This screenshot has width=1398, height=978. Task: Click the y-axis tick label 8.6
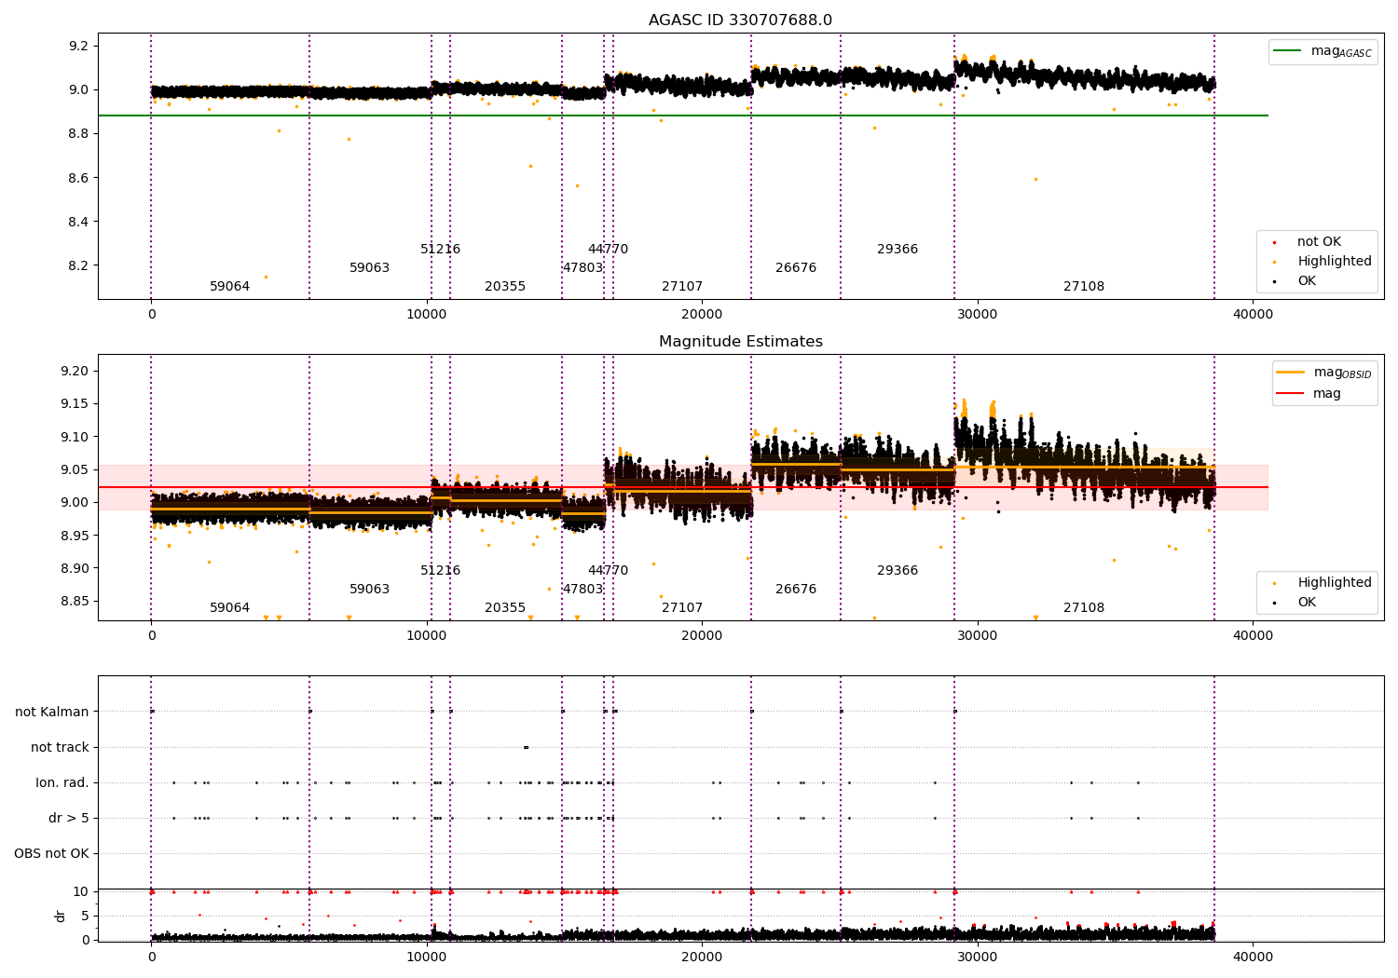(79, 178)
